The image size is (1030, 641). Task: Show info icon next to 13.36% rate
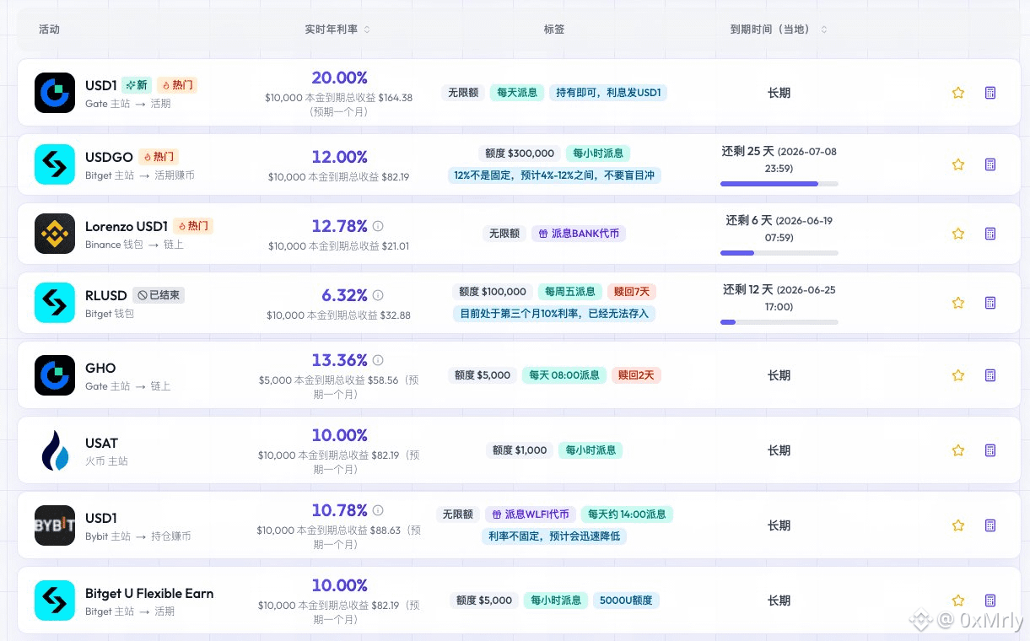[378, 360]
